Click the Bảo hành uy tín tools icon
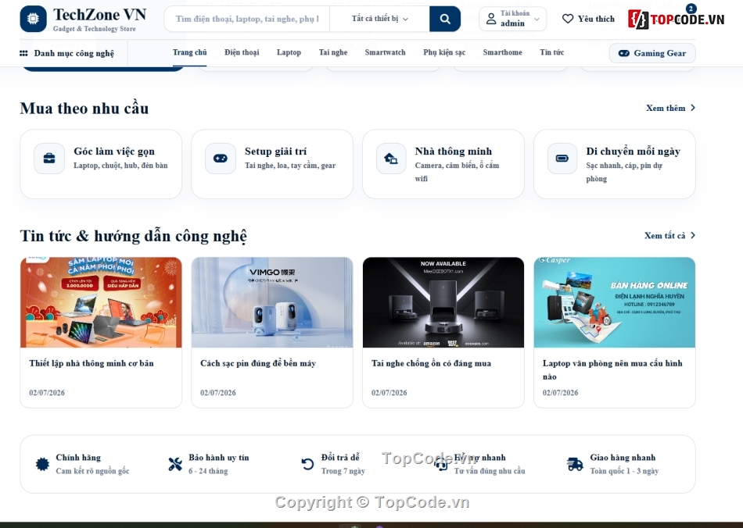743x528 pixels. pos(175,464)
